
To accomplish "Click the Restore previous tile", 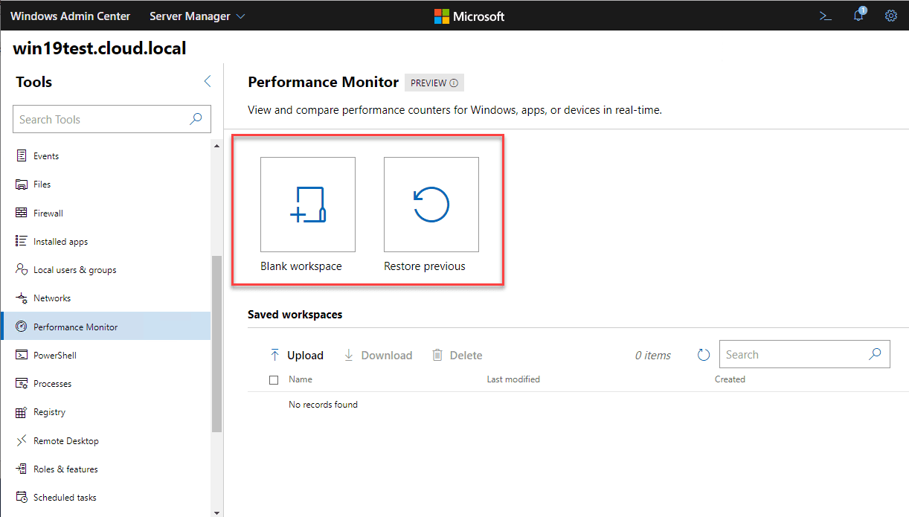I will 431,205.
